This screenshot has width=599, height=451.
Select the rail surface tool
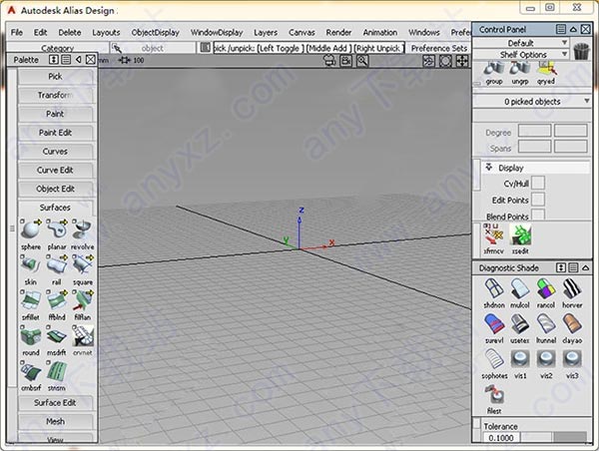pos(57,265)
